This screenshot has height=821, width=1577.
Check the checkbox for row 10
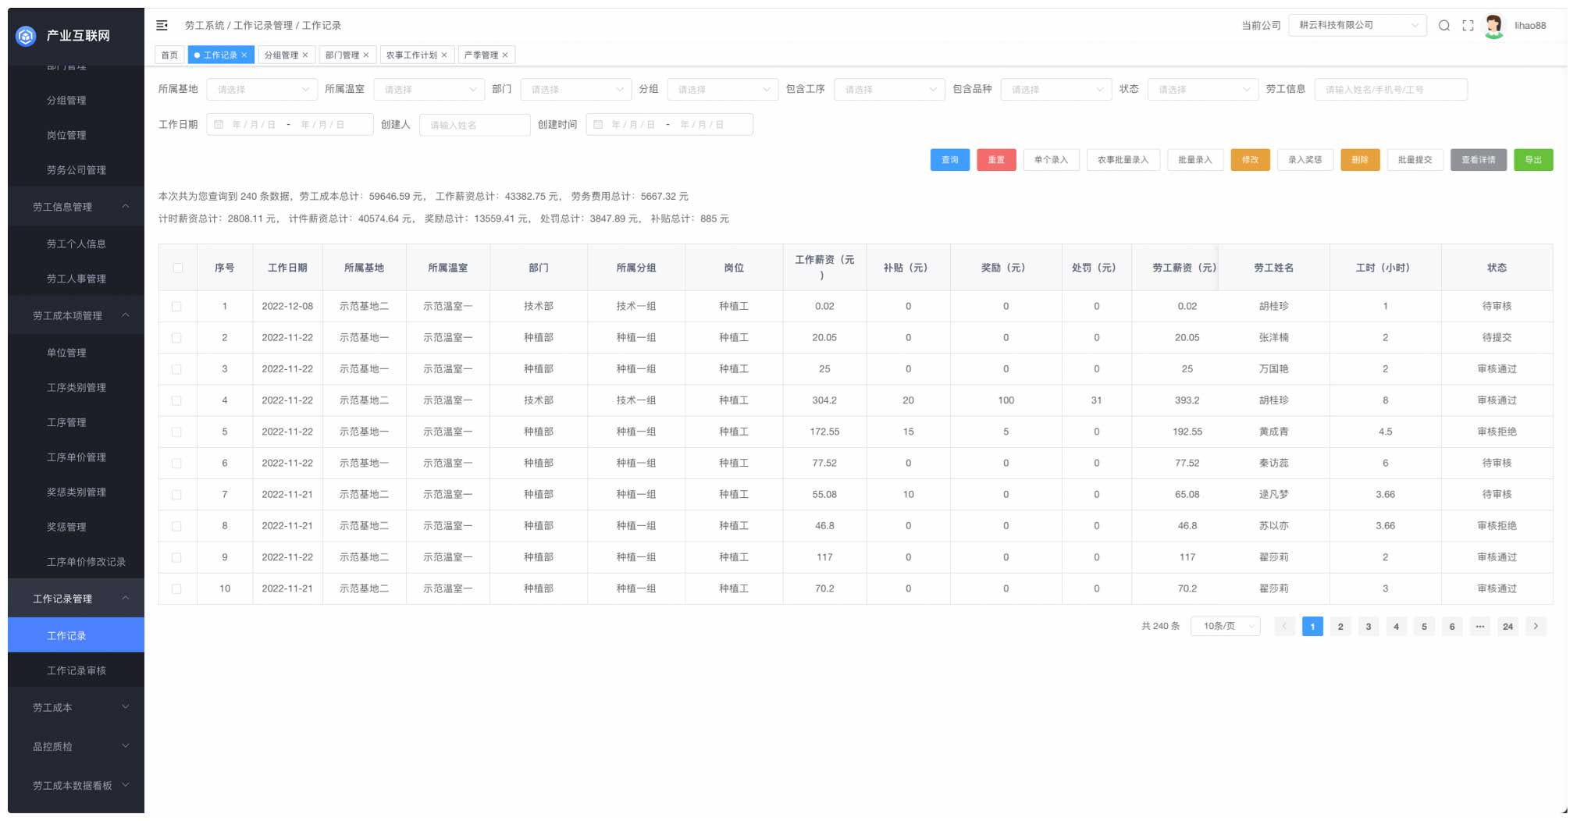pyautogui.click(x=176, y=589)
